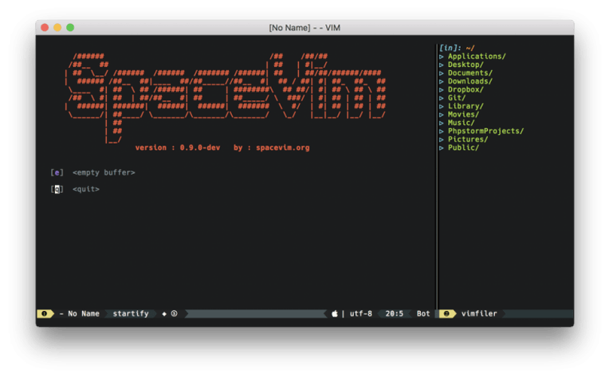The height and width of the screenshot is (378, 609).
Task: Click the [e] shortcut marker
Action: [57, 172]
